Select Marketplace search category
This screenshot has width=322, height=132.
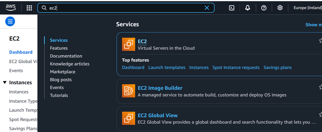(63, 72)
